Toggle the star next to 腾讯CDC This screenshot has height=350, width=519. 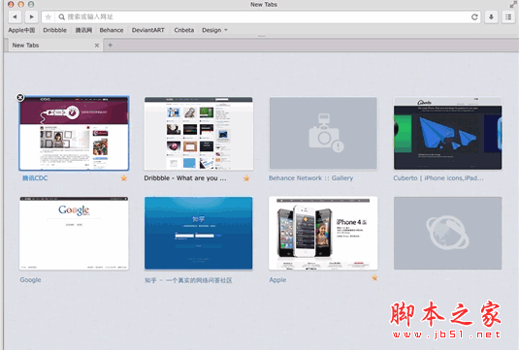[124, 178]
